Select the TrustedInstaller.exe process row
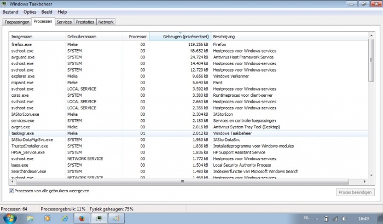 click(189, 146)
